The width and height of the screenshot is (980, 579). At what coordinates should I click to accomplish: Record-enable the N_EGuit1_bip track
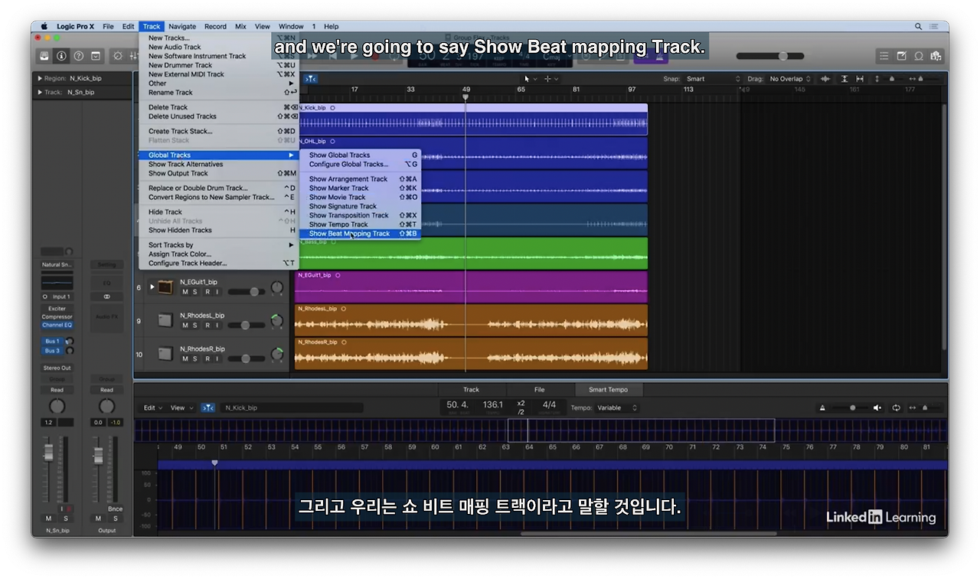tap(206, 292)
